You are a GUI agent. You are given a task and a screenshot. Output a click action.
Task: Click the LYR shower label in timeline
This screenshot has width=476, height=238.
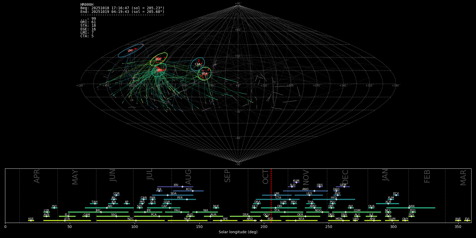(47, 210)
